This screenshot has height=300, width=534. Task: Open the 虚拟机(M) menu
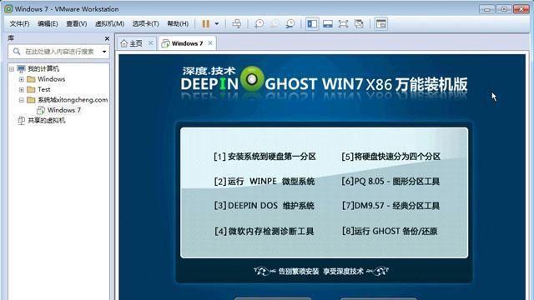pos(109,24)
